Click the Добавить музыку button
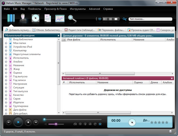Viewport: 178px width, 136px height. 18,30
